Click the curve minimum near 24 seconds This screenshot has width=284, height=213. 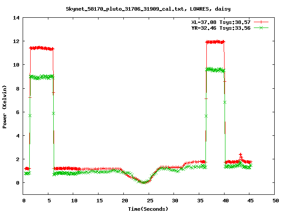pyautogui.click(x=144, y=182)
